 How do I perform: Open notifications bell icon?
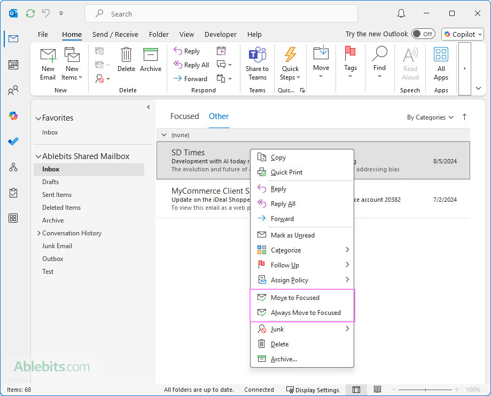(x=401, y=13)
